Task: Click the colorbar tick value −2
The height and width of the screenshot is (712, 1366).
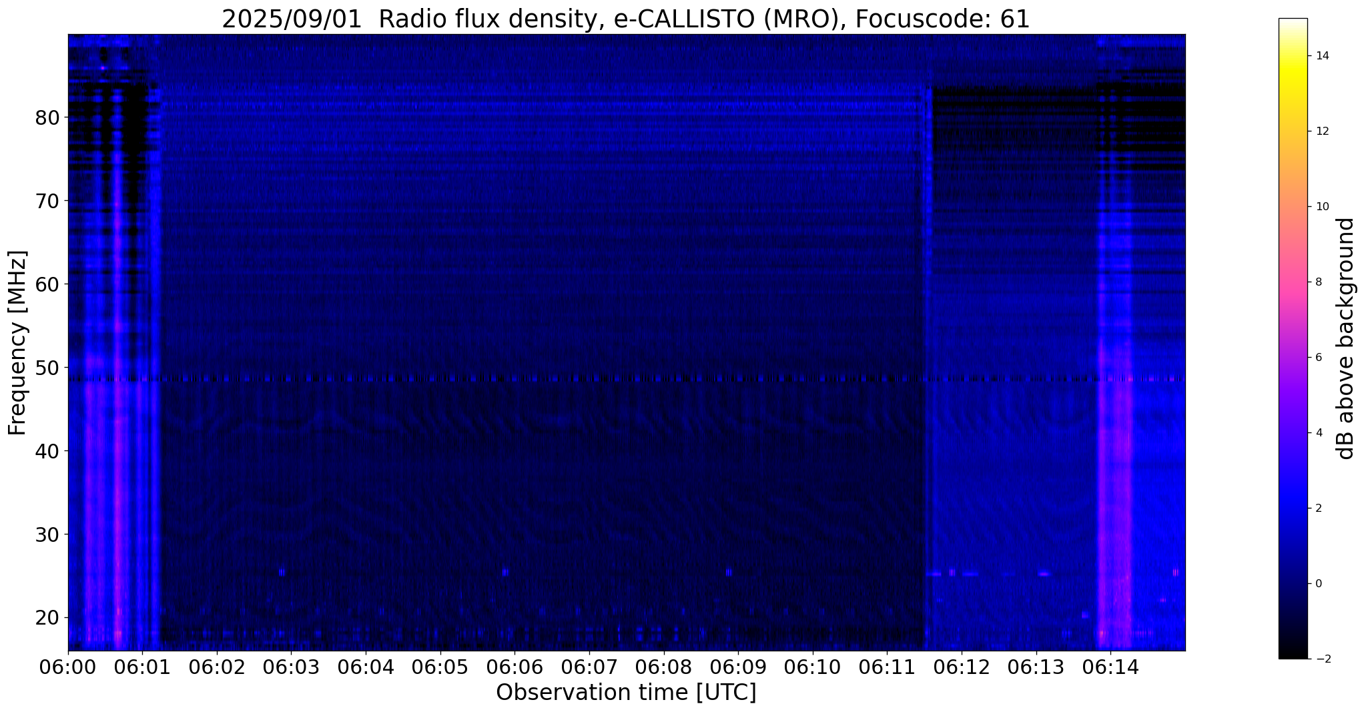Action: click(1322, 659)
